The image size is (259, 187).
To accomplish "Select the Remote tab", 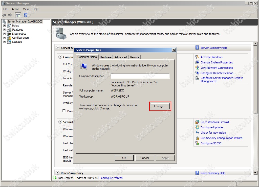I will [x=135, y=57].
